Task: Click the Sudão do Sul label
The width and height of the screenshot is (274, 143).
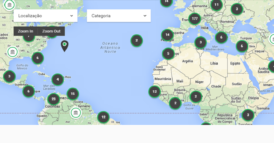Action: pos(236,100)
